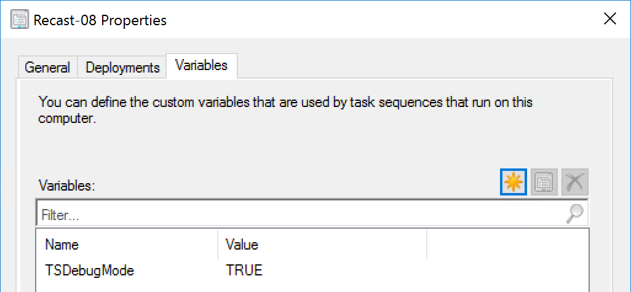Switch to the General tab
This screenshot has width=631, height=292.
click(x=47, y=68)
